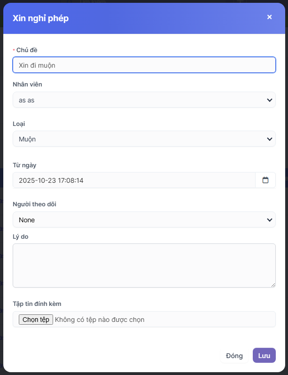
Task: Click the Lý do textarea resize handle
Action: point(273,285)
